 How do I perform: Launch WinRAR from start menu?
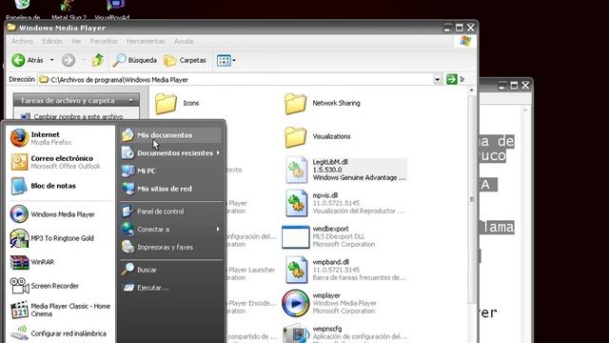click(60, 262)
